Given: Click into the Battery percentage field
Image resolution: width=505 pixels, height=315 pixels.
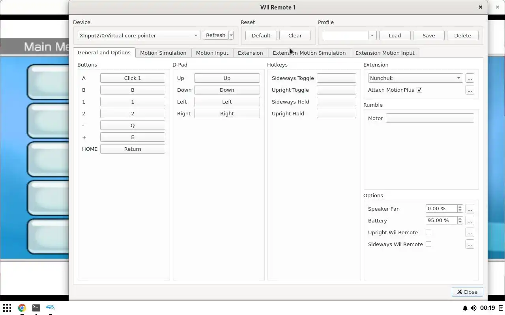Looking at the screenshot, I should 441,220.
